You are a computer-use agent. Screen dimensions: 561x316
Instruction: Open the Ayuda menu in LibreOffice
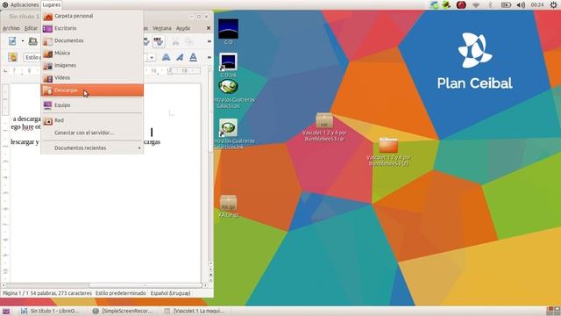[183, 28]
